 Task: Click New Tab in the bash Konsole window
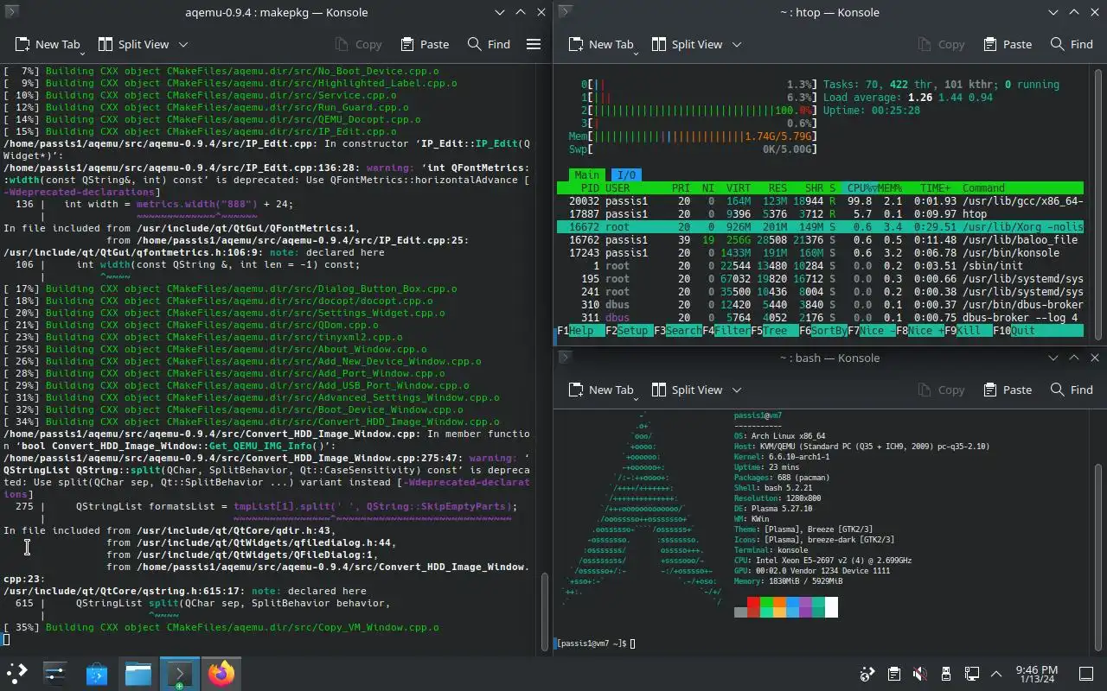[601, 390]
